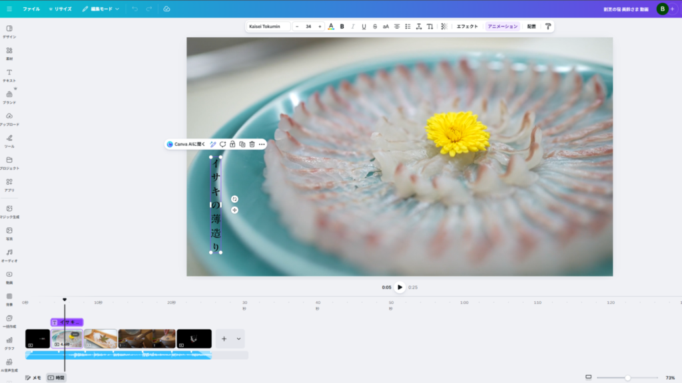
Task: Open the Kaisei Tokumin font dropdown
Action: pyautogui.click(x=268, y=27)
